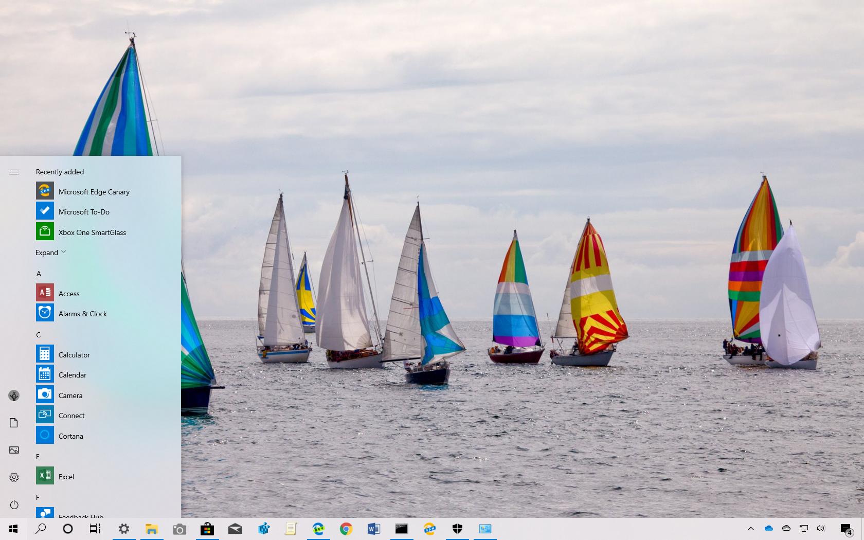864x540 pixels.
Task: Launch Microsoft To-Do from Recently added
Action: 83,211
